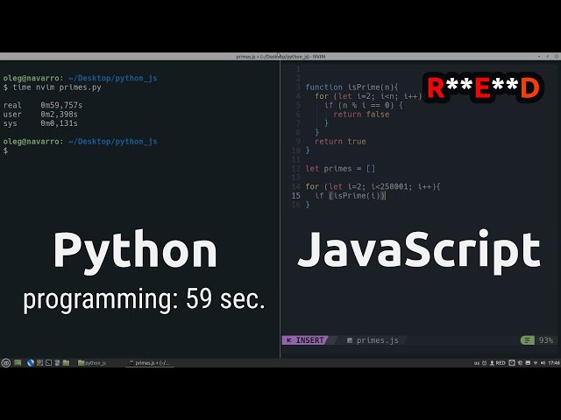Open the 17:46 clock applet
The height and width of the screenshot is (420, 561).
click(x=554, y=363)
